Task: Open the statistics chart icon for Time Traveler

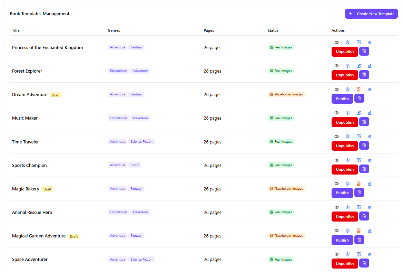Action: tap(370, 137)
